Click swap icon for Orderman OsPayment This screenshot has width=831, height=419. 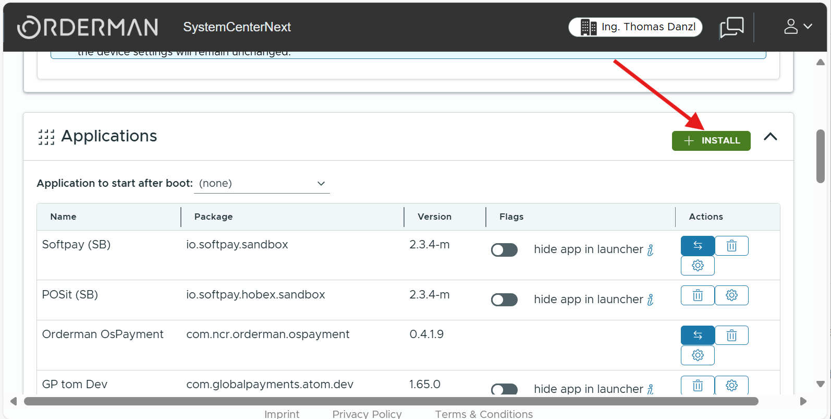pyautogui.click(x=697, y=336)
